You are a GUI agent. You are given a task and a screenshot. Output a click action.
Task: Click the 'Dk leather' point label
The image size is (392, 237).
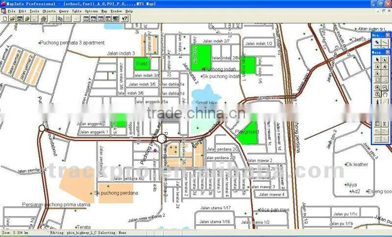click(357, 165)
